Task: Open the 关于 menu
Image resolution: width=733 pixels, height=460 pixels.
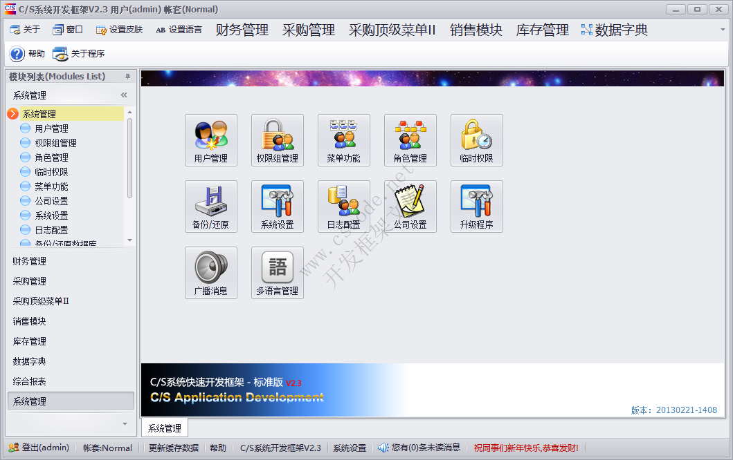Action: 25,30
